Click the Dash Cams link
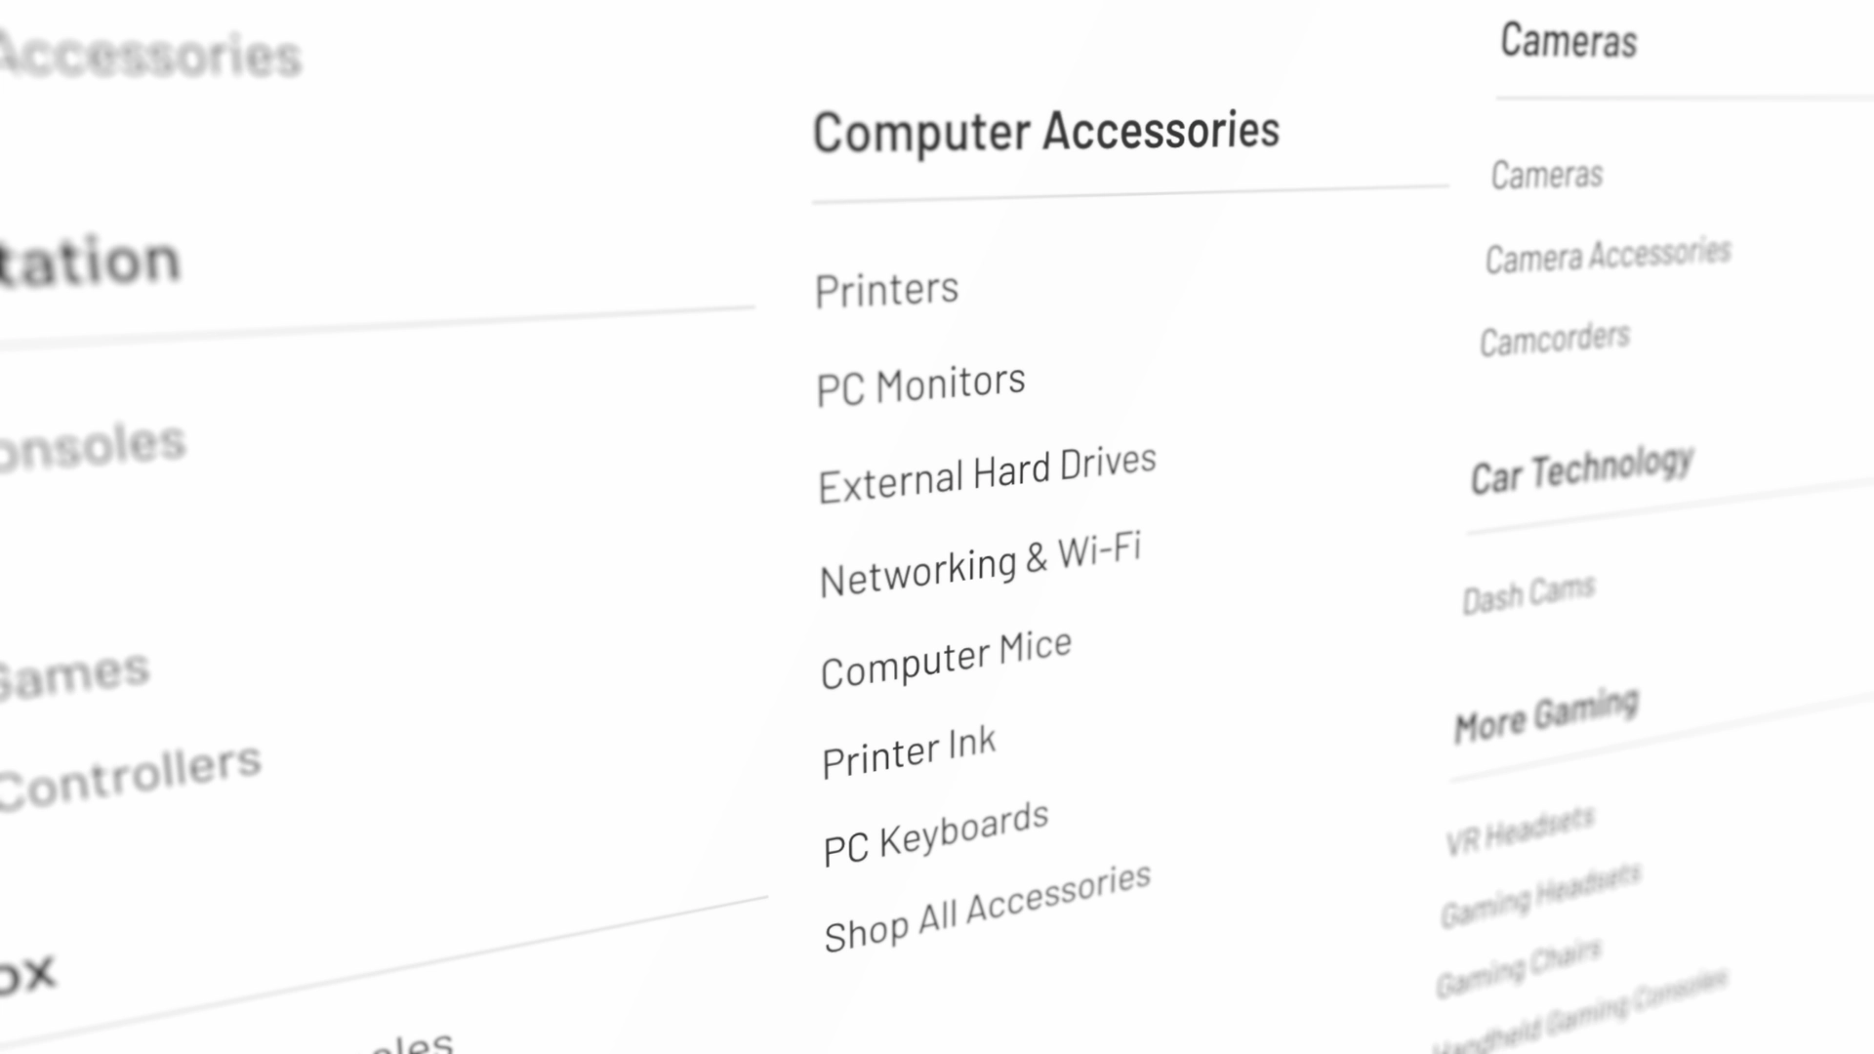The width and height of the screenshot is (1874, 1054). point(1528,593)
